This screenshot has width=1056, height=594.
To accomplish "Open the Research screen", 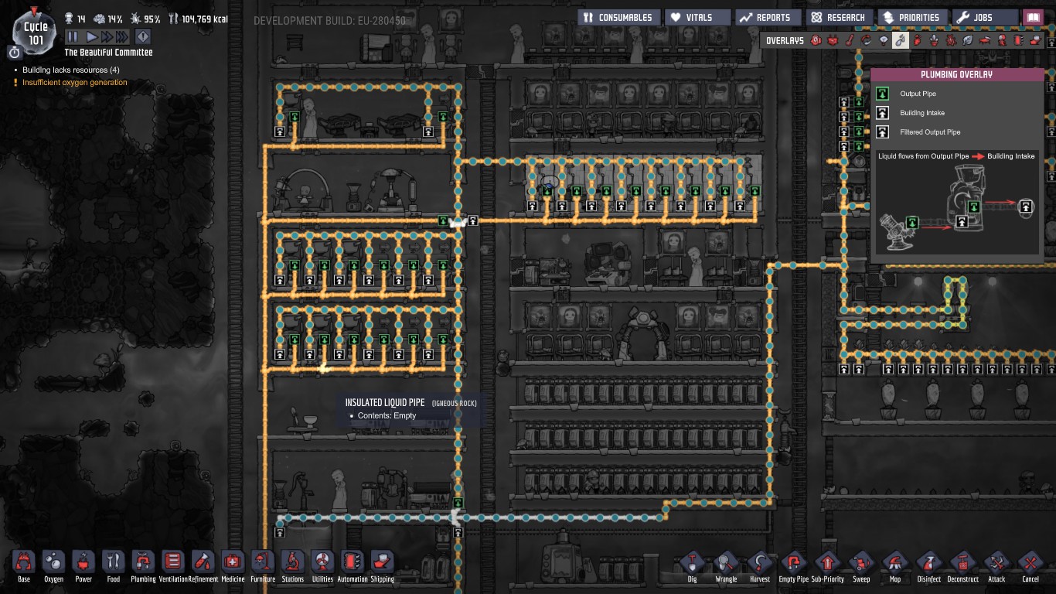I will pos(838,17).
